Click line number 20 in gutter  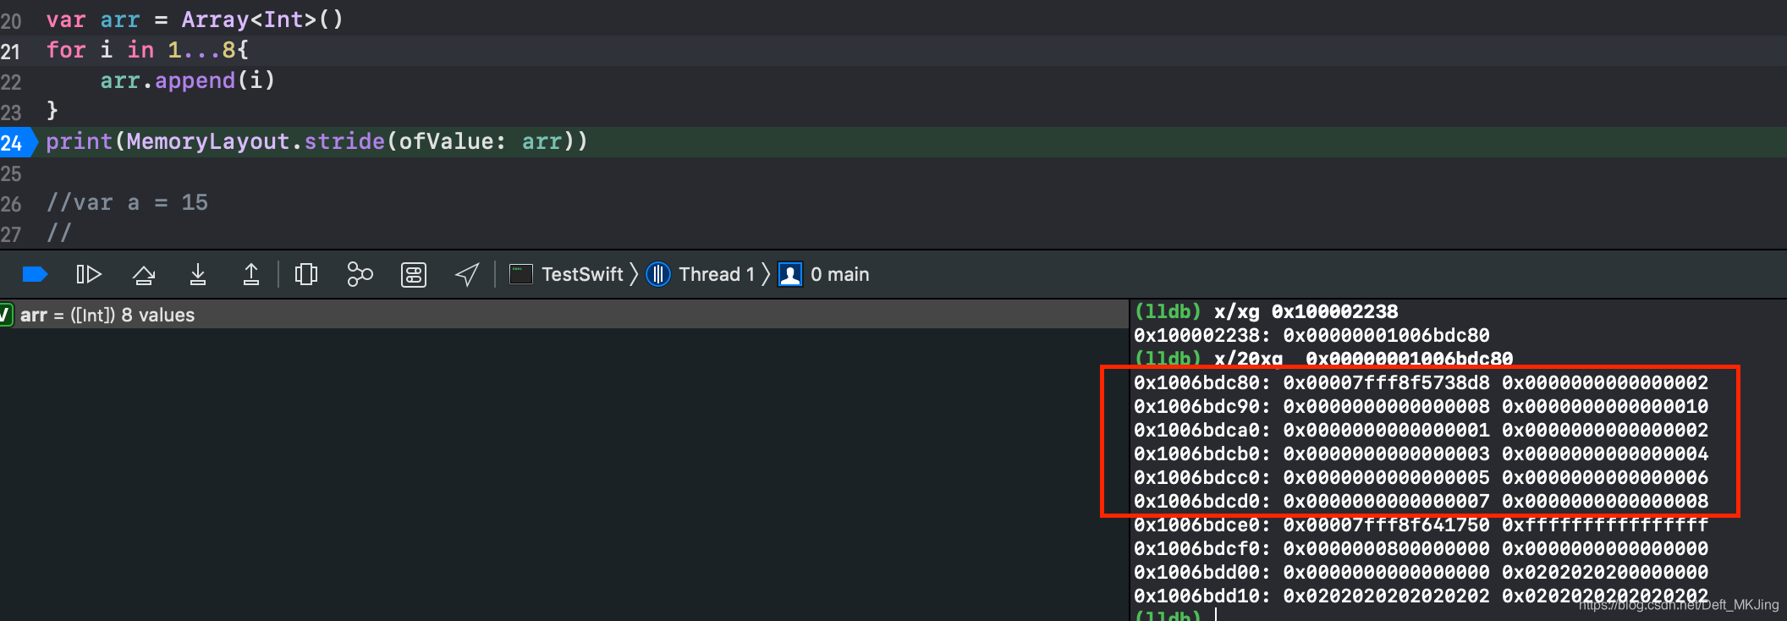click(10, 21)
